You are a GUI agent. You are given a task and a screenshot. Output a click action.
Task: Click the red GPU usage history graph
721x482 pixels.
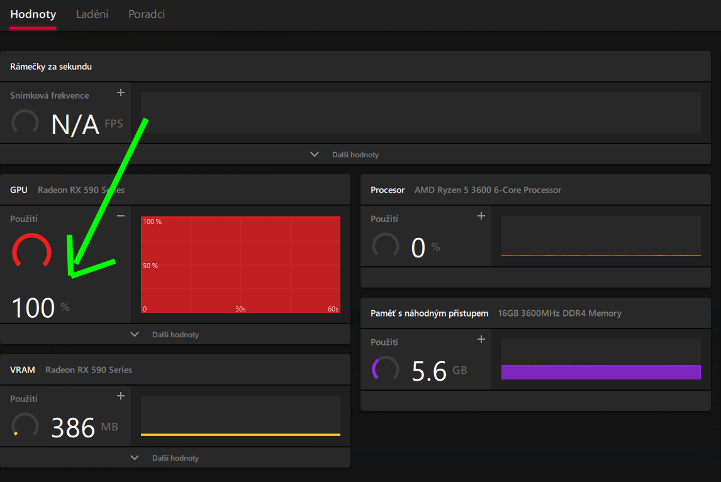pyautogui.click(x=240, y=264)
